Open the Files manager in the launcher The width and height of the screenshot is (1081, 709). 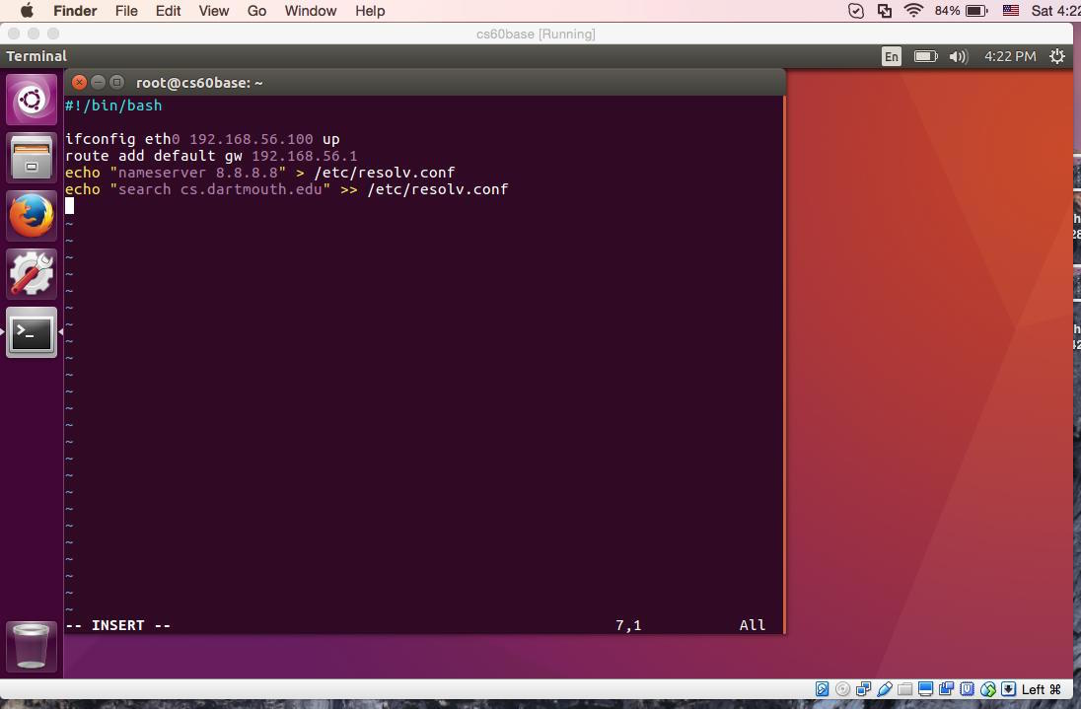tap(32, 159)
